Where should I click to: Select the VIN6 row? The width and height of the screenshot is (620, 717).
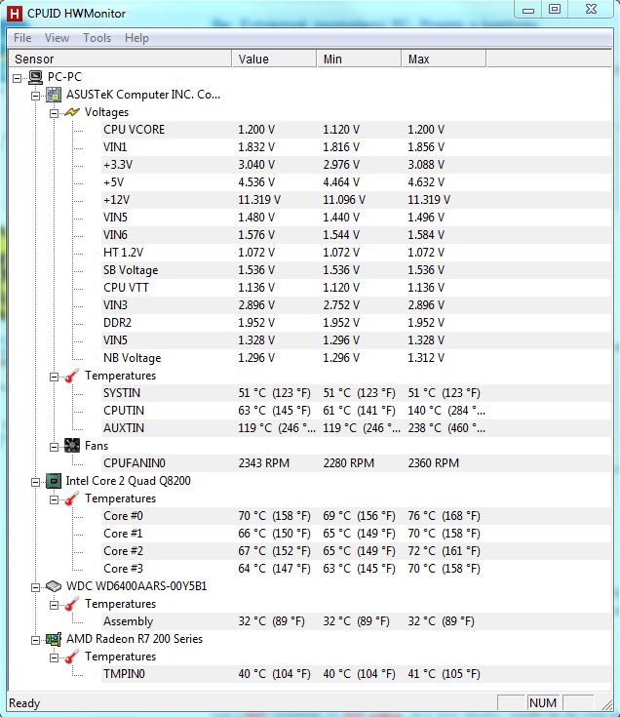(x=357, y=235)
